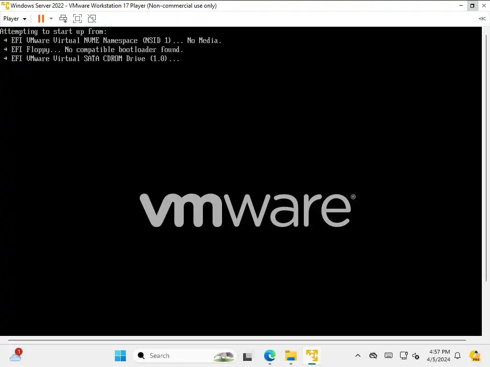Launch Microsoft Edge from taskbar

269,356
